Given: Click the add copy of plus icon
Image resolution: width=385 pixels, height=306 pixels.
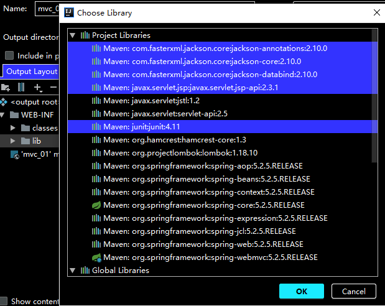Looking at the screenshot, I should pos(37,88).
